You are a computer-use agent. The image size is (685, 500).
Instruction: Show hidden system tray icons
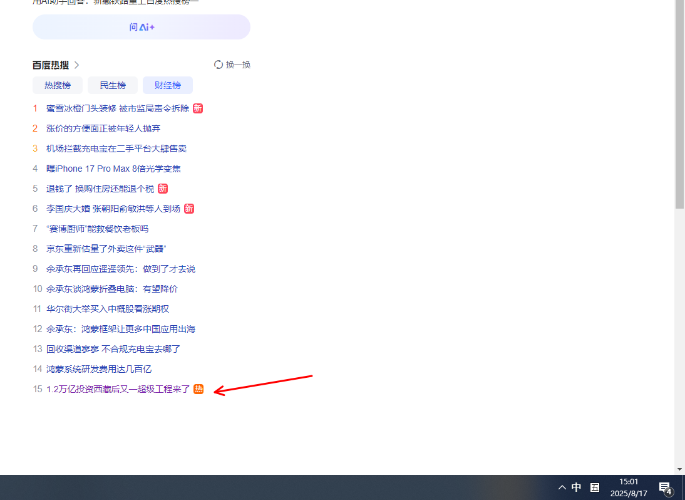(x=562, y=487)
